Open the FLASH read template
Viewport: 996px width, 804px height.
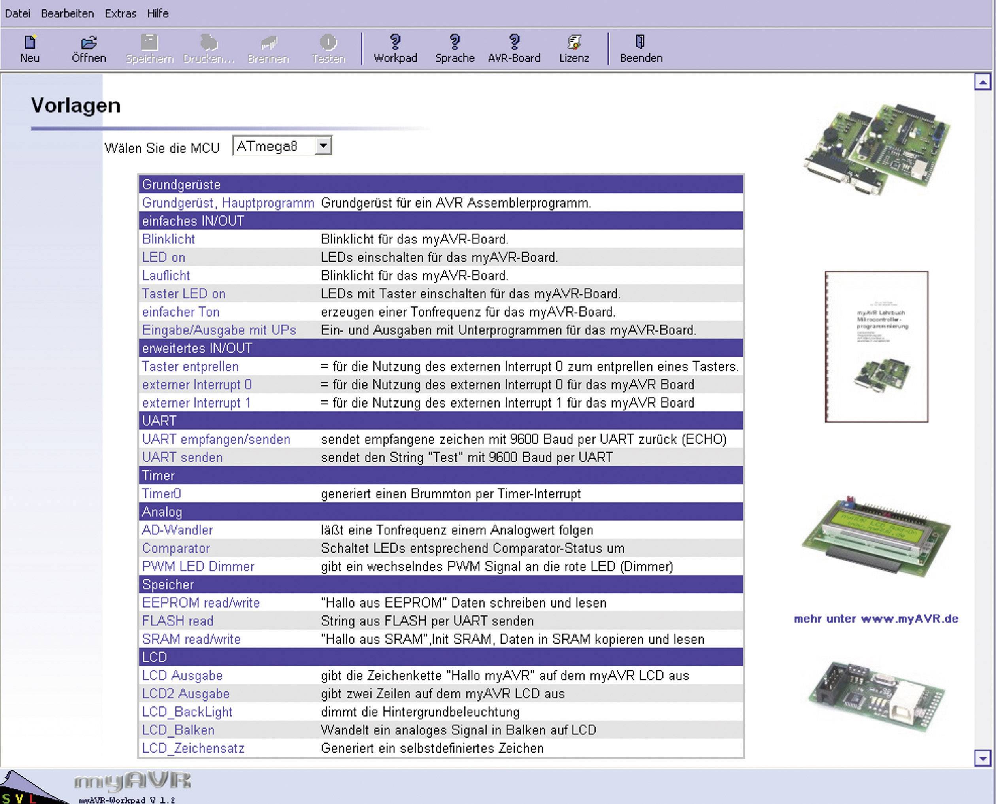(178, 621)
